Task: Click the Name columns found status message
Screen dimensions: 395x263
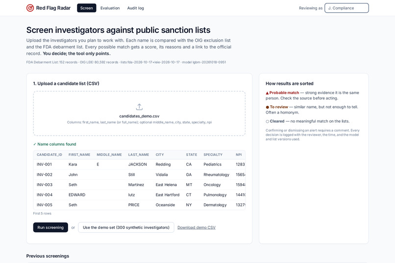Action: 55,144
